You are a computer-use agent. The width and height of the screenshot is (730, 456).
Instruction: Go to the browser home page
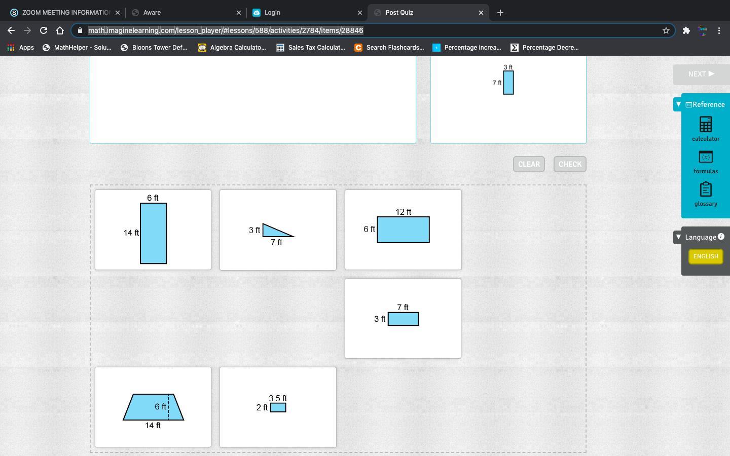[x=60, y=30]
